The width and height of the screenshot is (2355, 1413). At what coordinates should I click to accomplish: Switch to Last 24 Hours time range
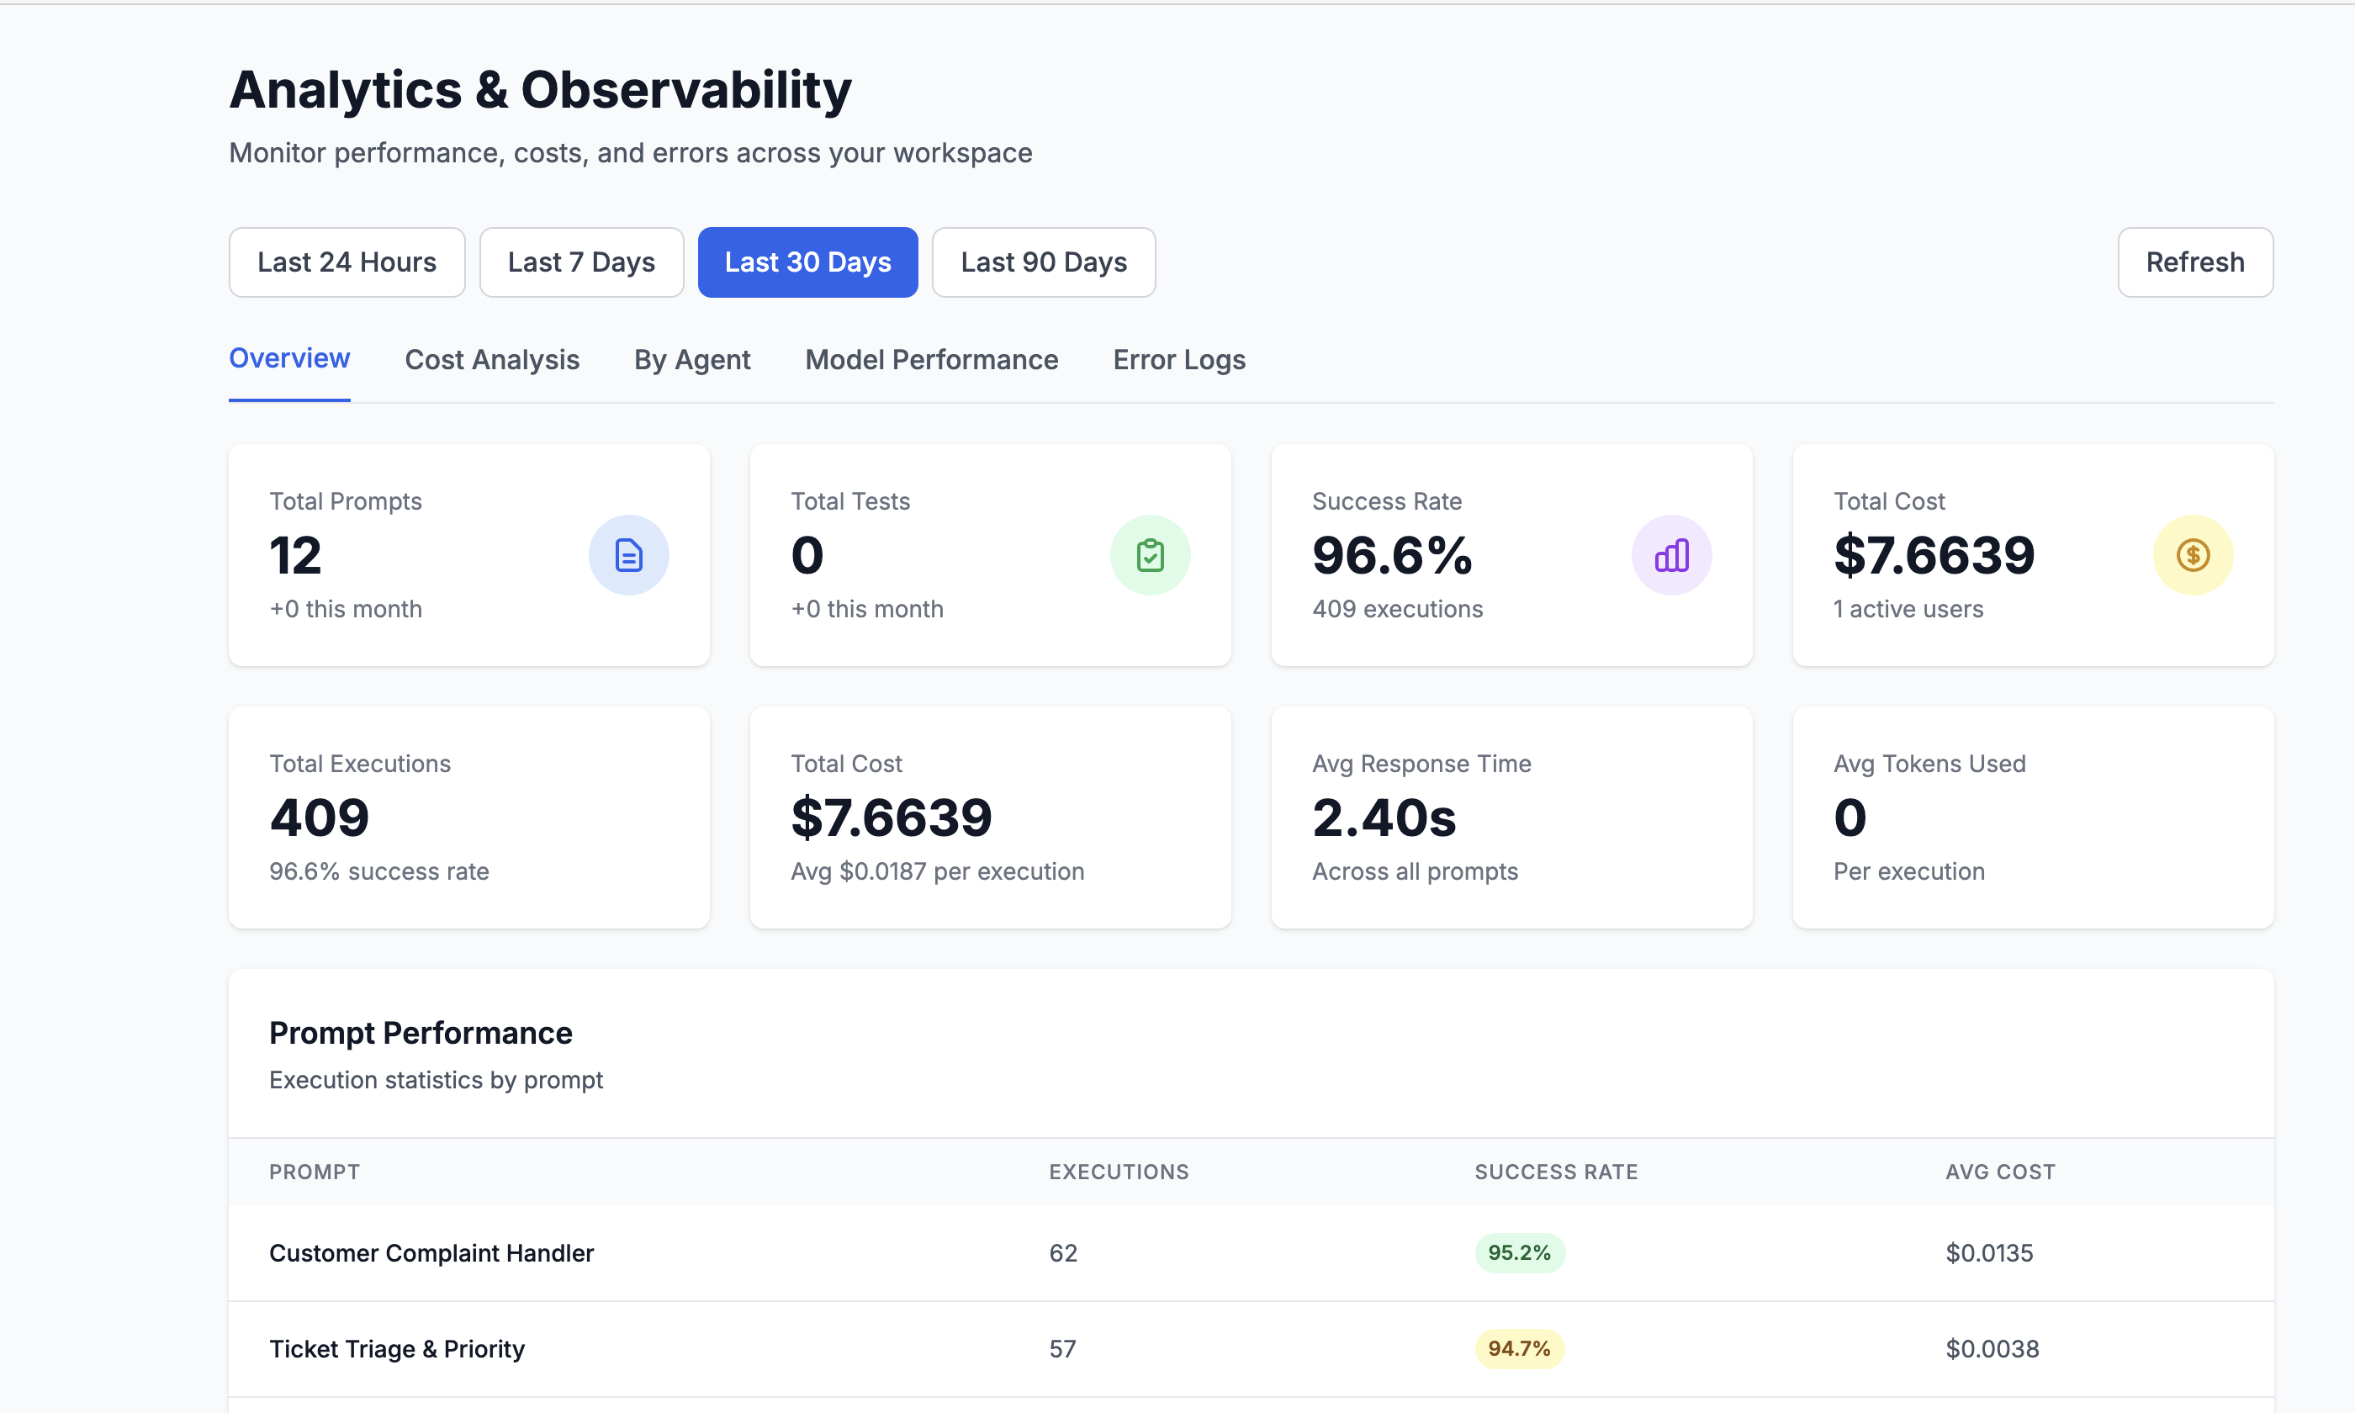coord(347,262)
